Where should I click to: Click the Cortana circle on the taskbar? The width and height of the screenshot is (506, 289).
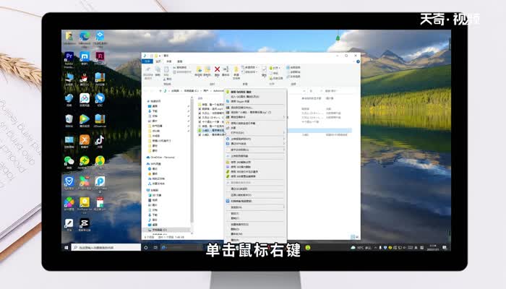[146, 247]
